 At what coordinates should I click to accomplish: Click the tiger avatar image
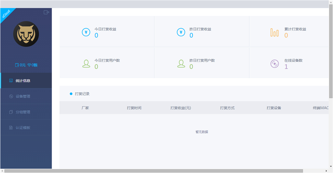pyautogui.click(x=26, y=35)
